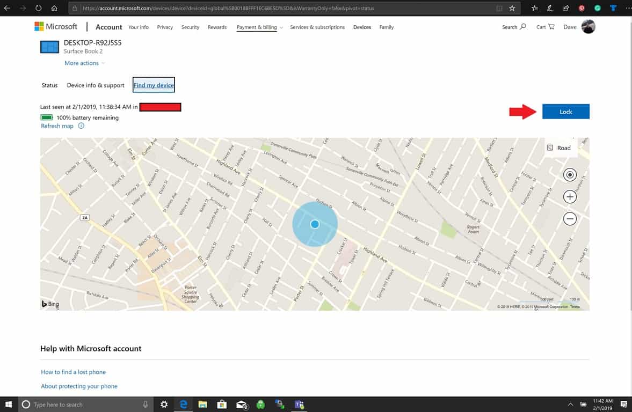Click the map zoom in plus icon
Screen dimensions: 632x412
tap(570, 197)
